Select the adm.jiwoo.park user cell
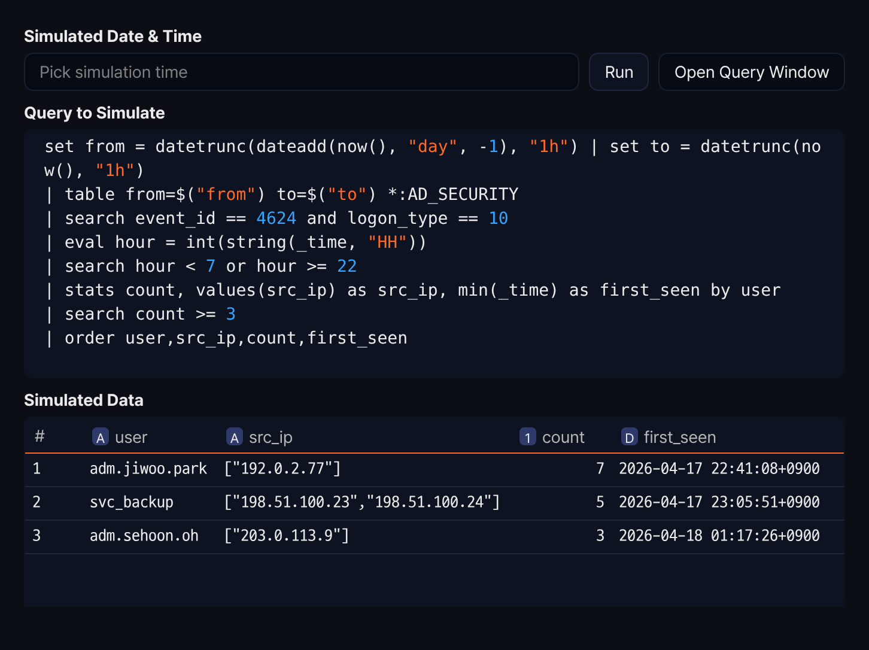 [148, 469]
